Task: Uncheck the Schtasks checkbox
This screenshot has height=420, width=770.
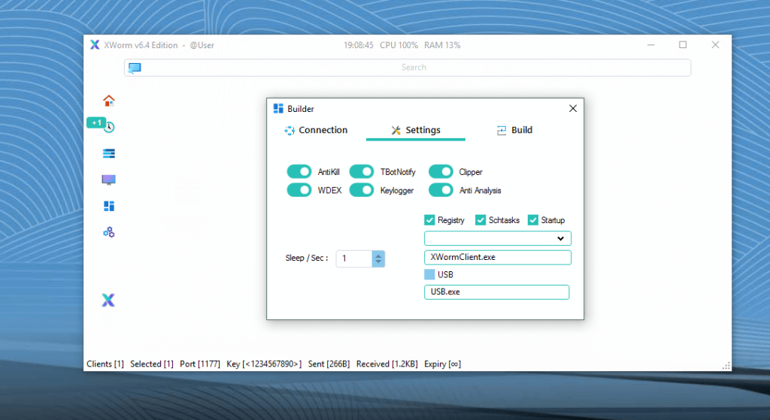Action: [x=480, y=220]
